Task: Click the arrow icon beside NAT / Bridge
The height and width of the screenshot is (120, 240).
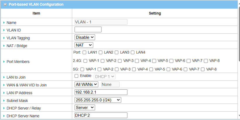Action: (4, 46)
